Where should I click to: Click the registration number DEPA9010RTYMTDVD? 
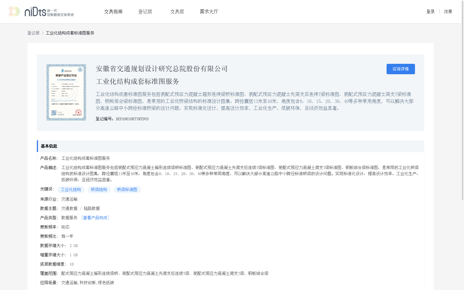pos(132,119)
